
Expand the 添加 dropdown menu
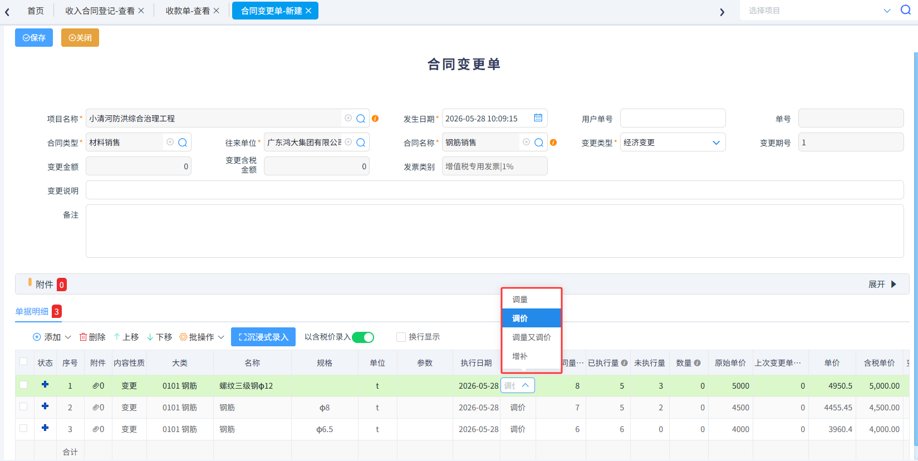pos(68,337)
